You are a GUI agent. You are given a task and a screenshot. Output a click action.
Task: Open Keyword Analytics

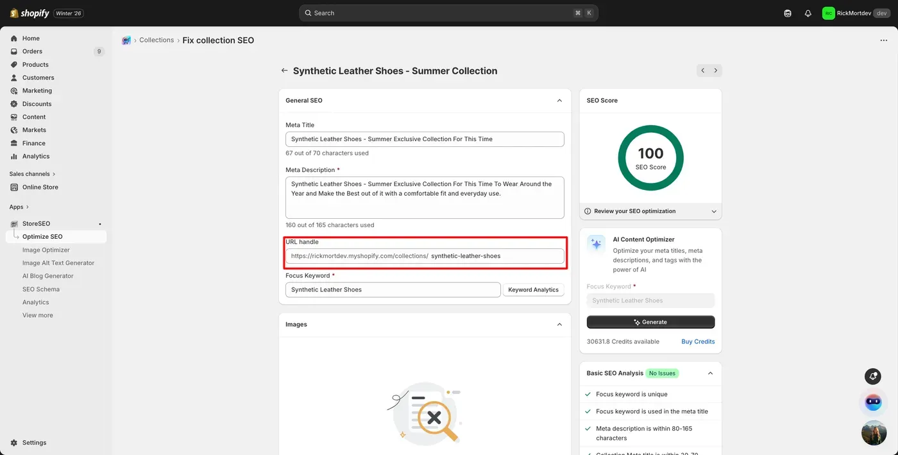(x=533, y=289)
